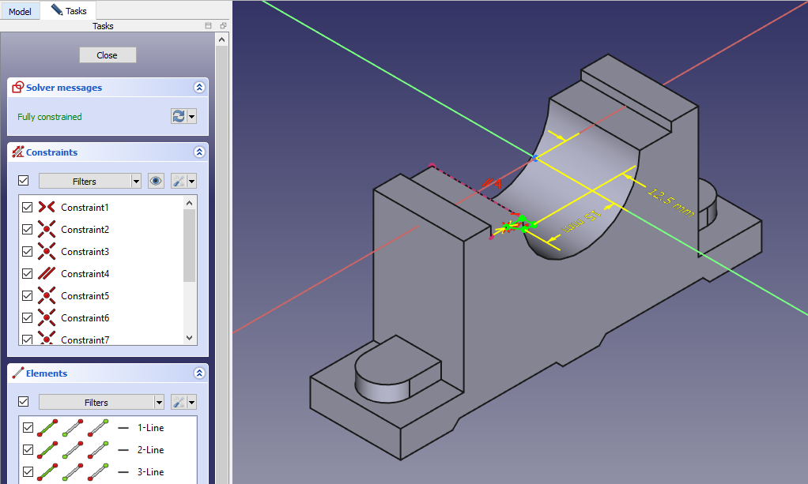
Task: Uncheck the Constraint2 checkbox
Action: click(28, 229)
